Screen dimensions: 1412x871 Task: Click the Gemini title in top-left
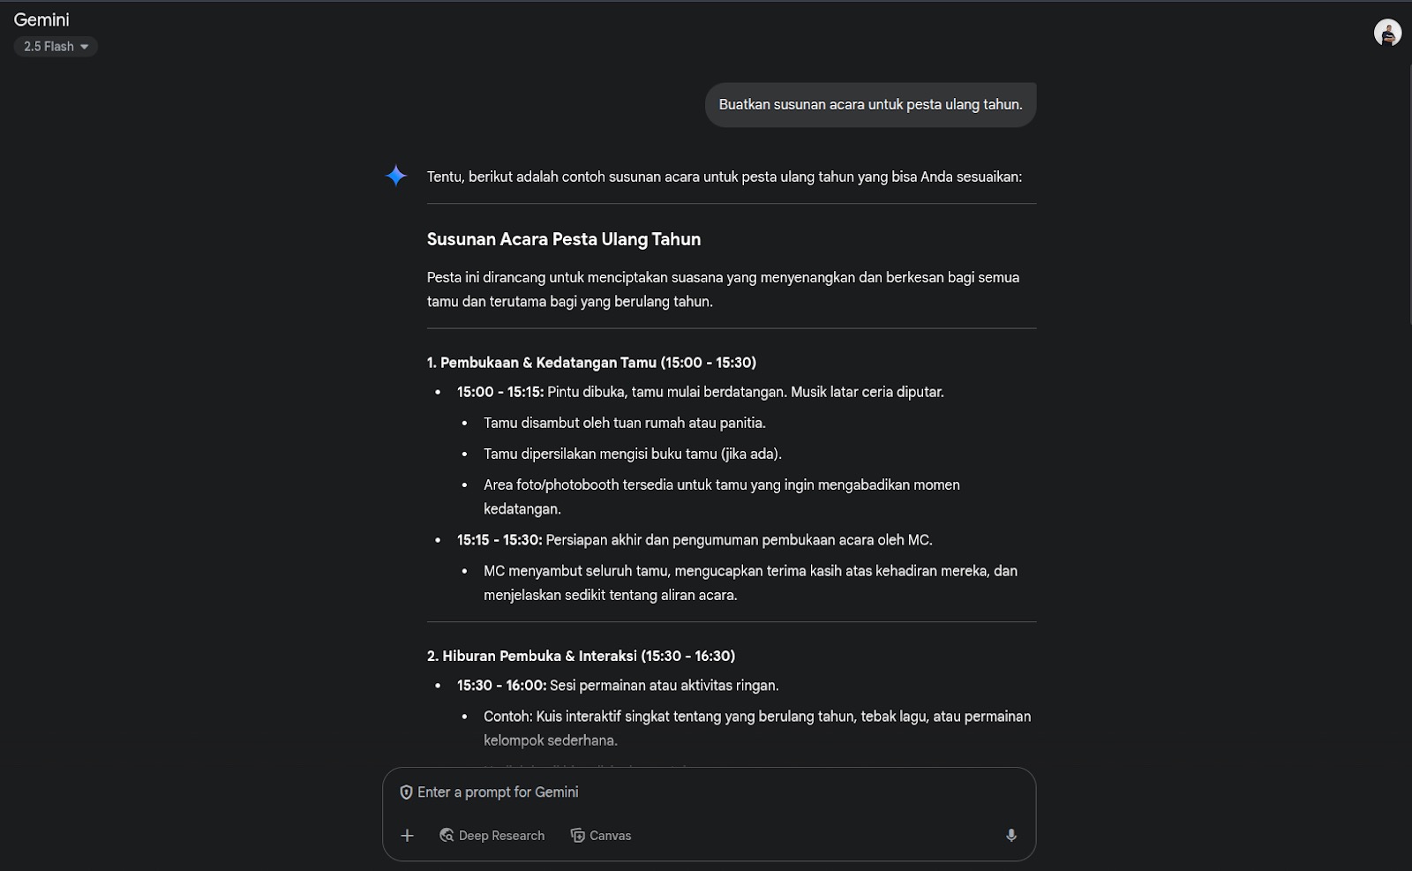tap(41, 19)
